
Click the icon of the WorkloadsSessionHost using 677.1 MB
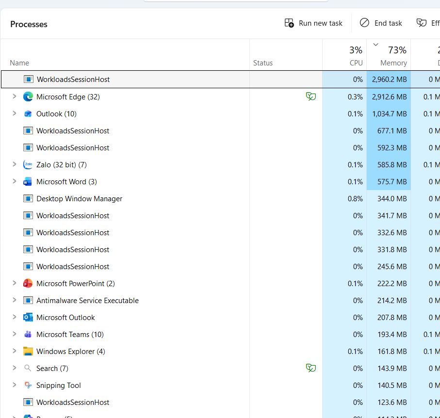(x=28, y=131)
